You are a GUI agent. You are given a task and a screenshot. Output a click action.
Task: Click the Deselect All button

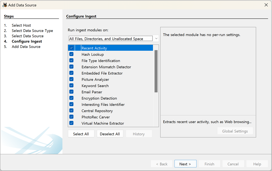coord(110,134)
